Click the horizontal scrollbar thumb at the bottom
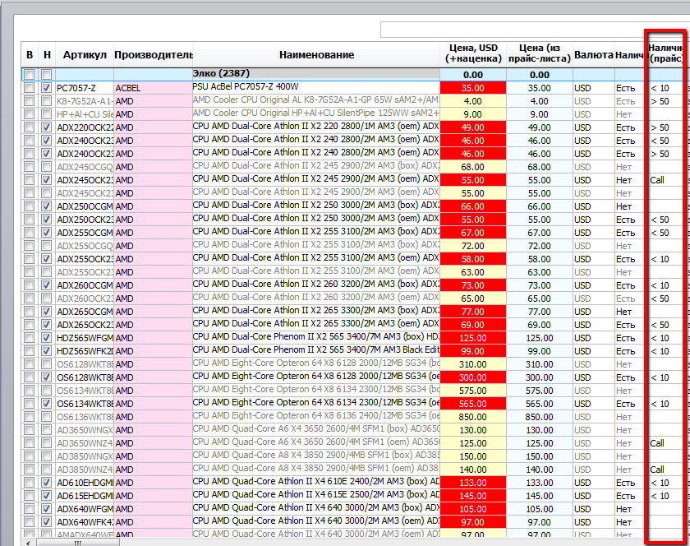Image resolution: width=690 pixels, height=546 pixels. click(78, 543)
